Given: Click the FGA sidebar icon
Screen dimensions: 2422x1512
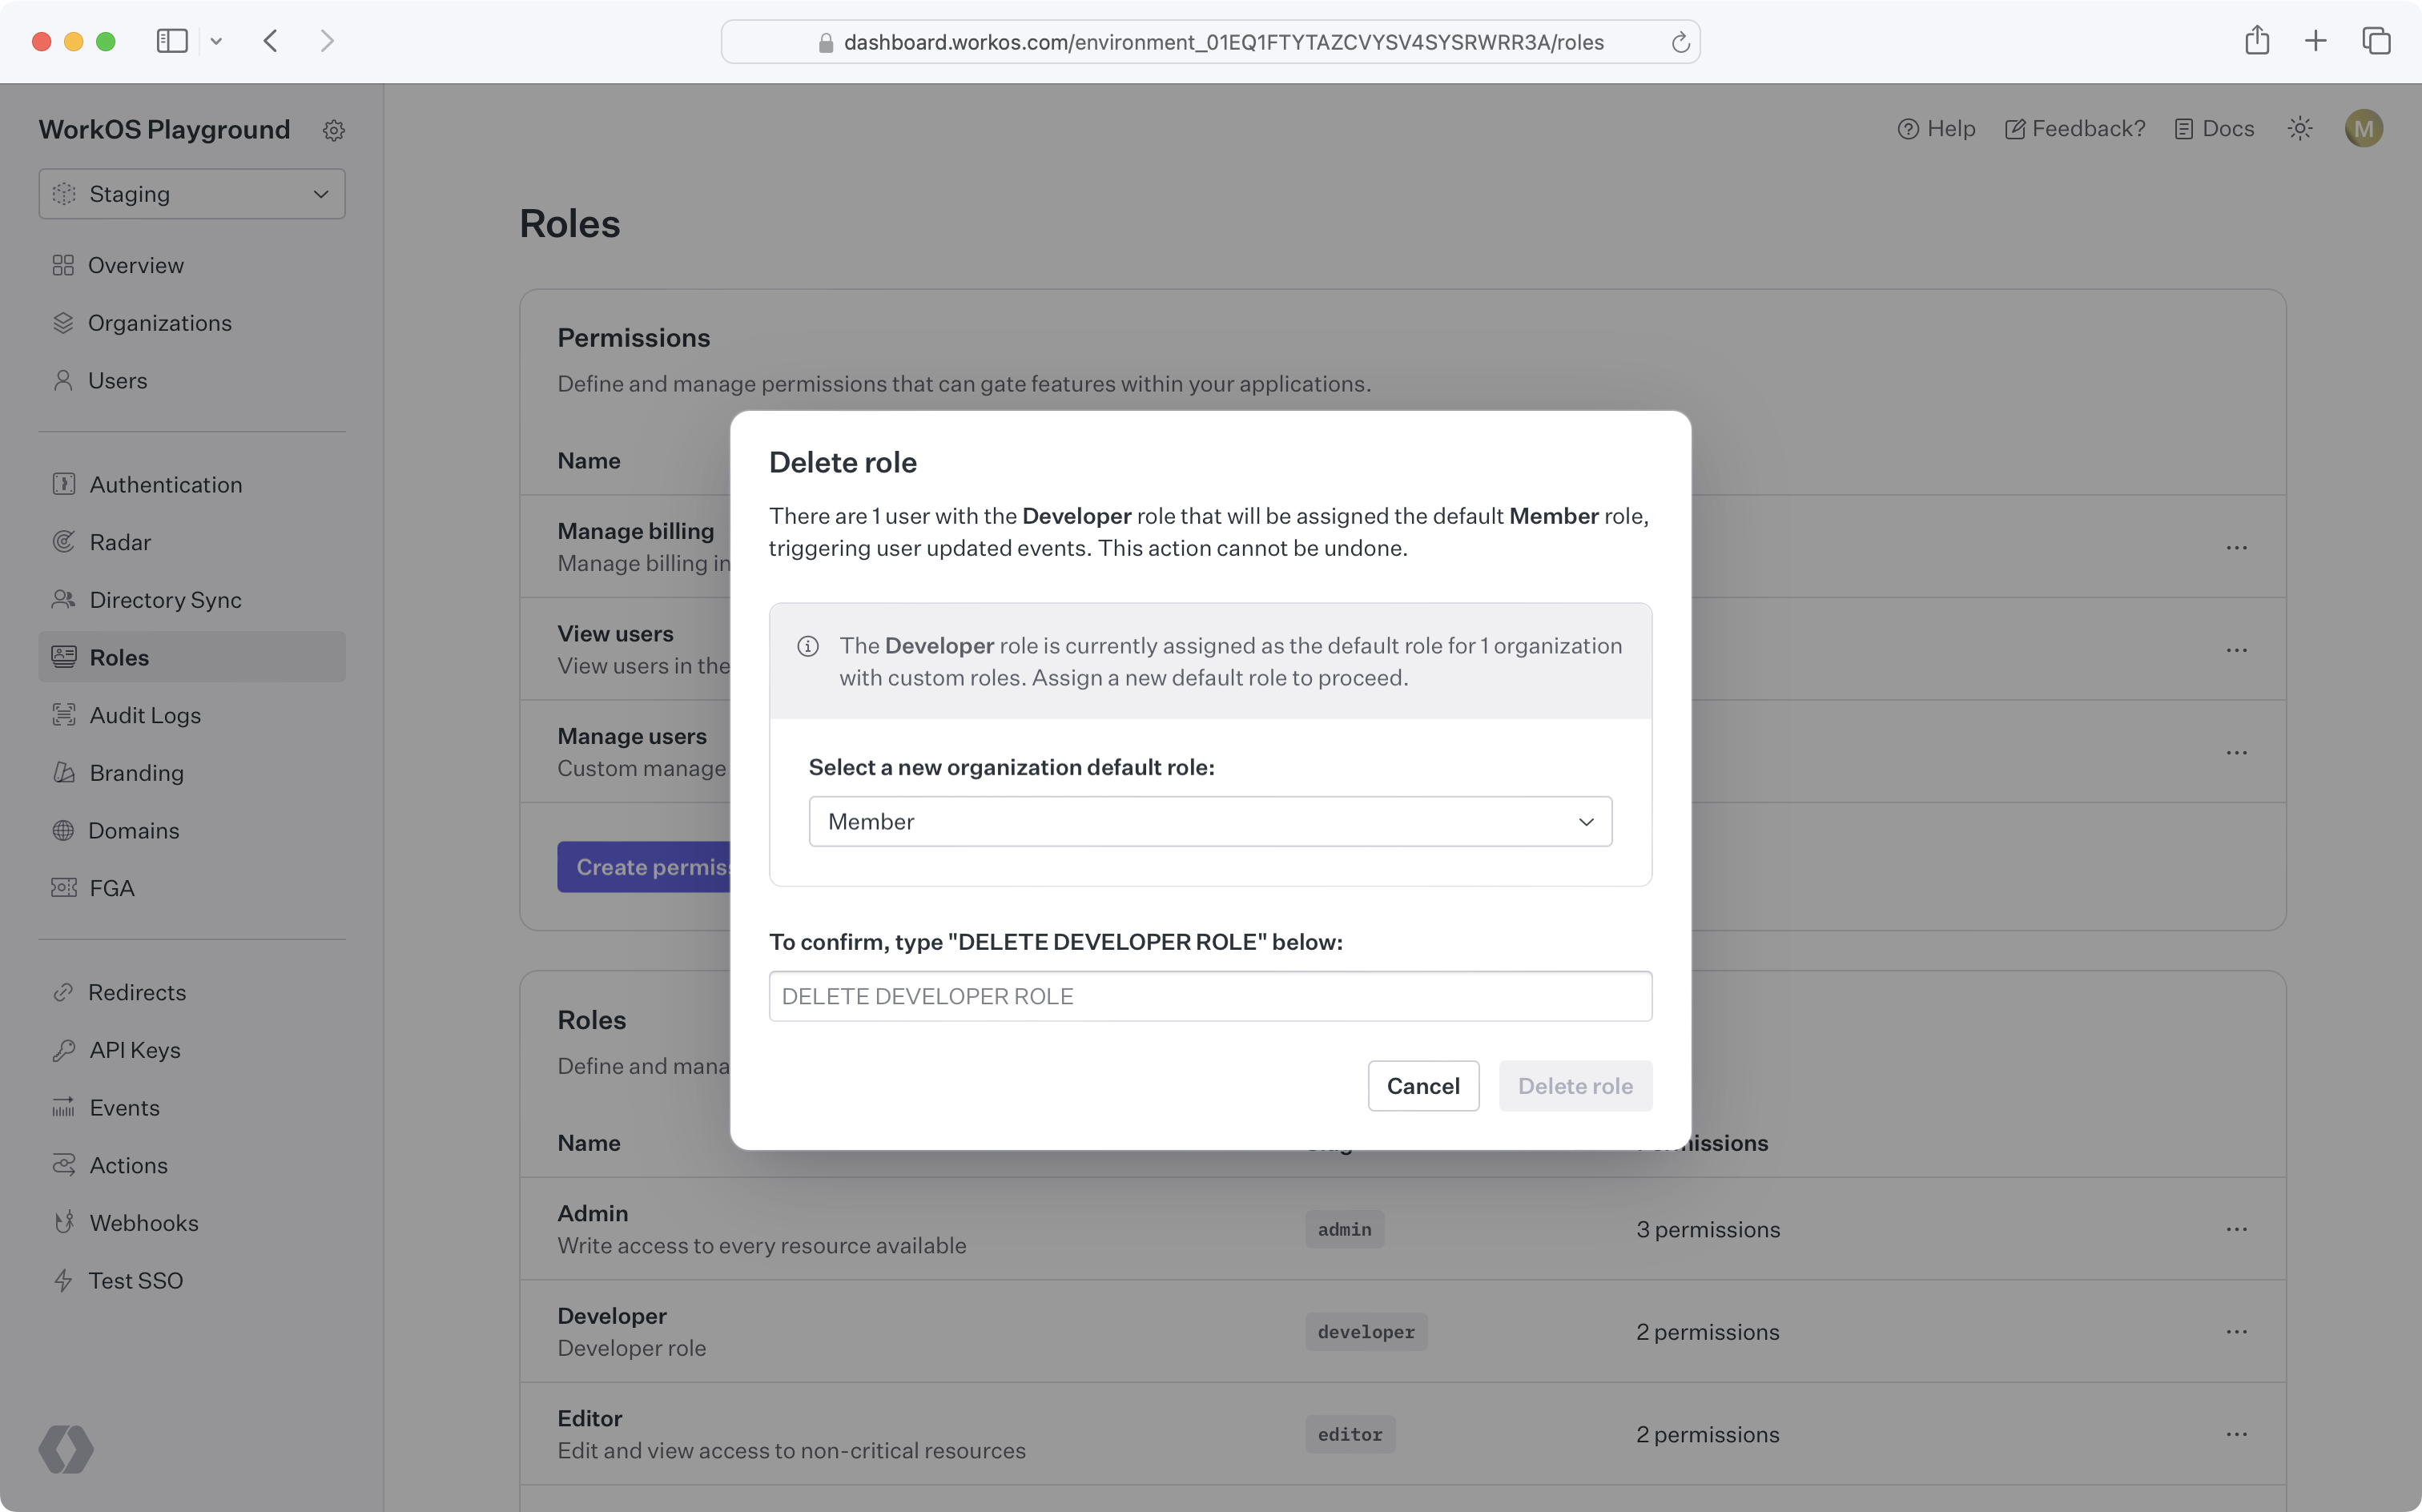Looking at the screenshot, I should click(x=62, y=888).
